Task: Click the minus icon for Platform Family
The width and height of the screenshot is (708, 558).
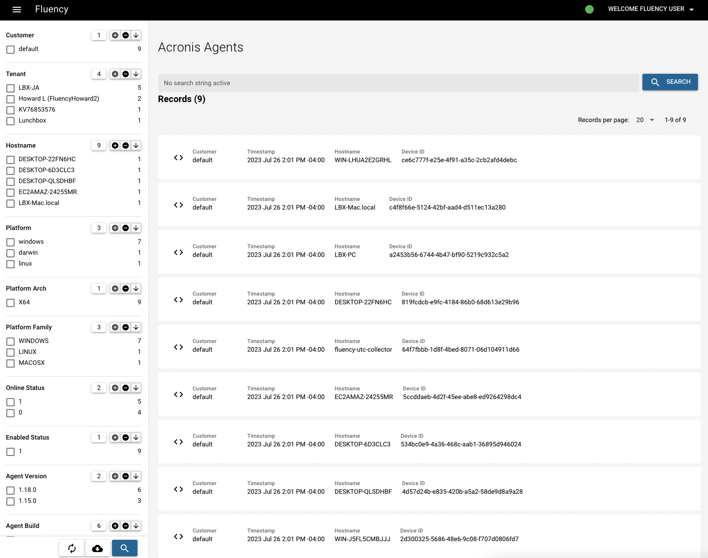Action: click(126, 327)
